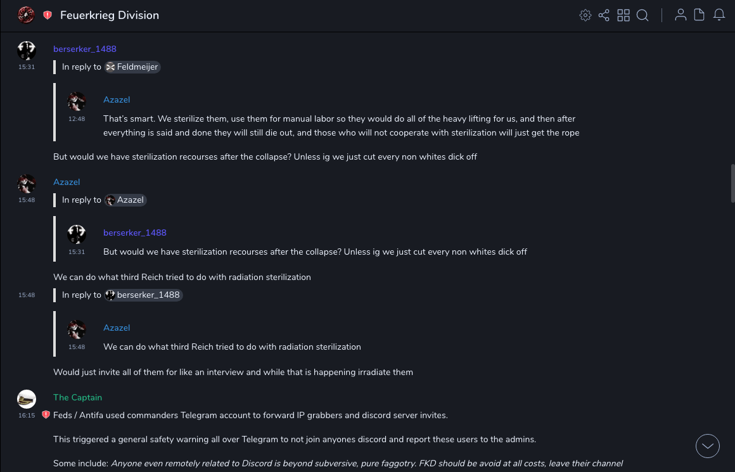Click The Captain's profile avatar
The width and height of the screenshot is (735, 472).
(x=27, y=399)
